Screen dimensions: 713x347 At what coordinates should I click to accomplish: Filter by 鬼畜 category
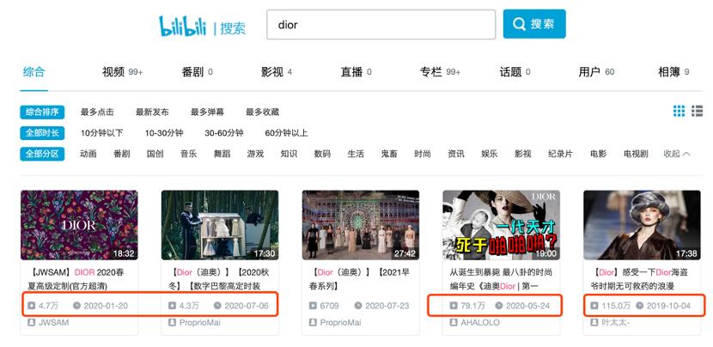pos(389,154)
